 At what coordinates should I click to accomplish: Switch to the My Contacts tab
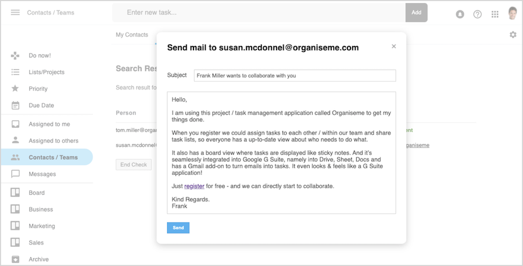click(x=132, y=35)
